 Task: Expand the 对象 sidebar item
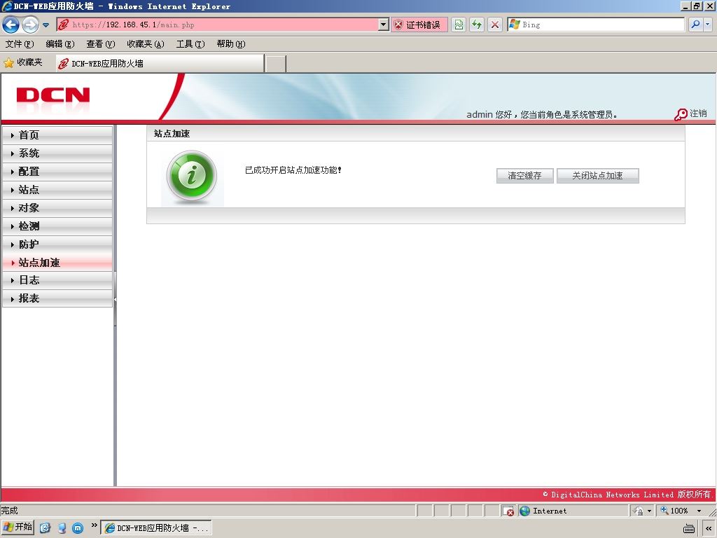pos(57,208)
